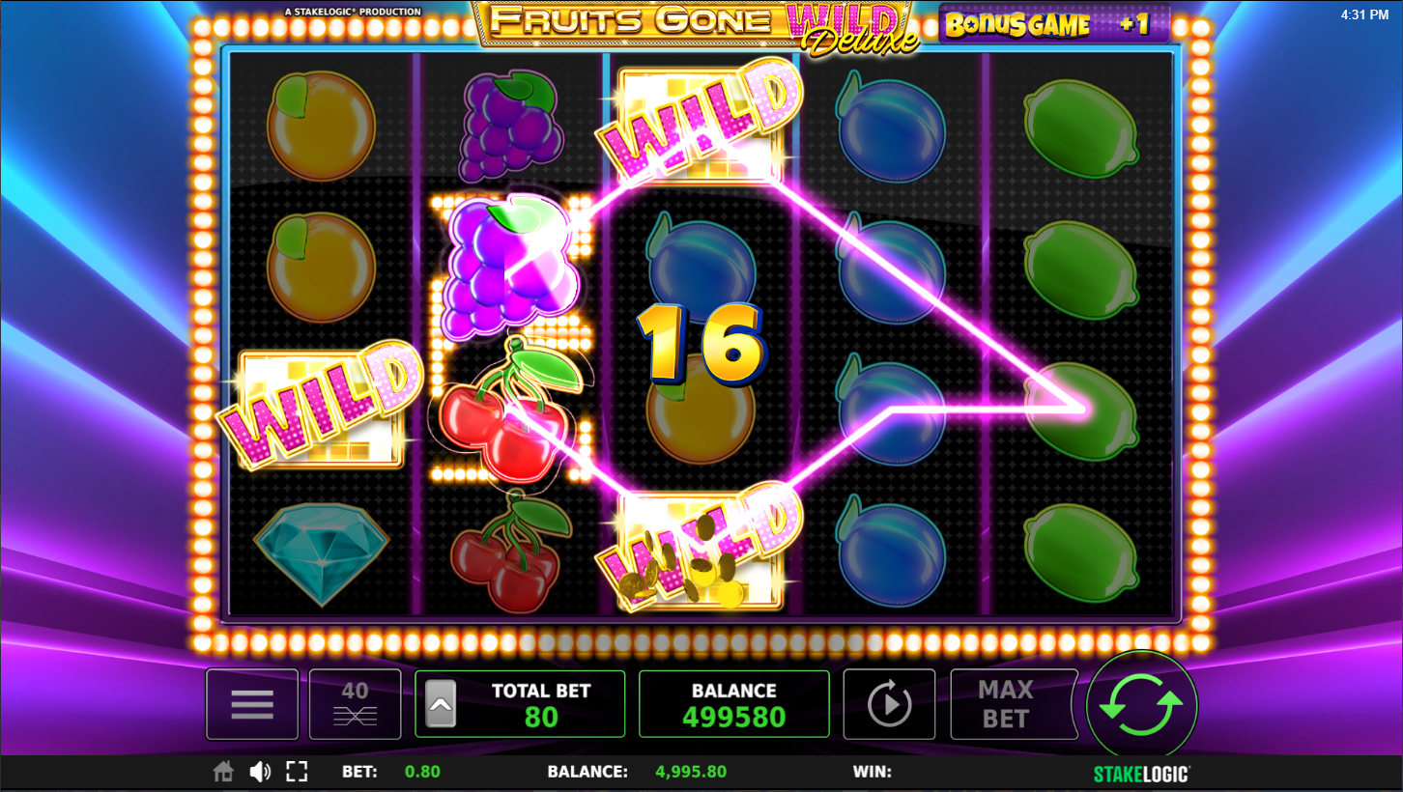Select the 40 paylines button

(355, 704)
